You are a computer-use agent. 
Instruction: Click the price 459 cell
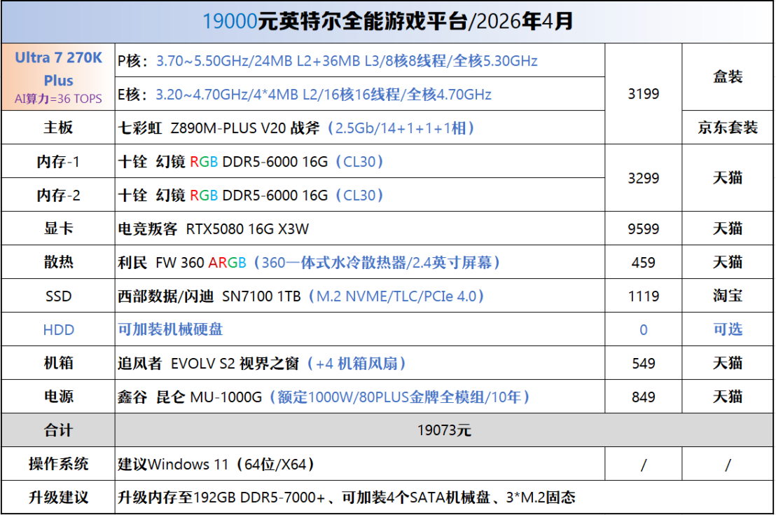click(644, 263)
